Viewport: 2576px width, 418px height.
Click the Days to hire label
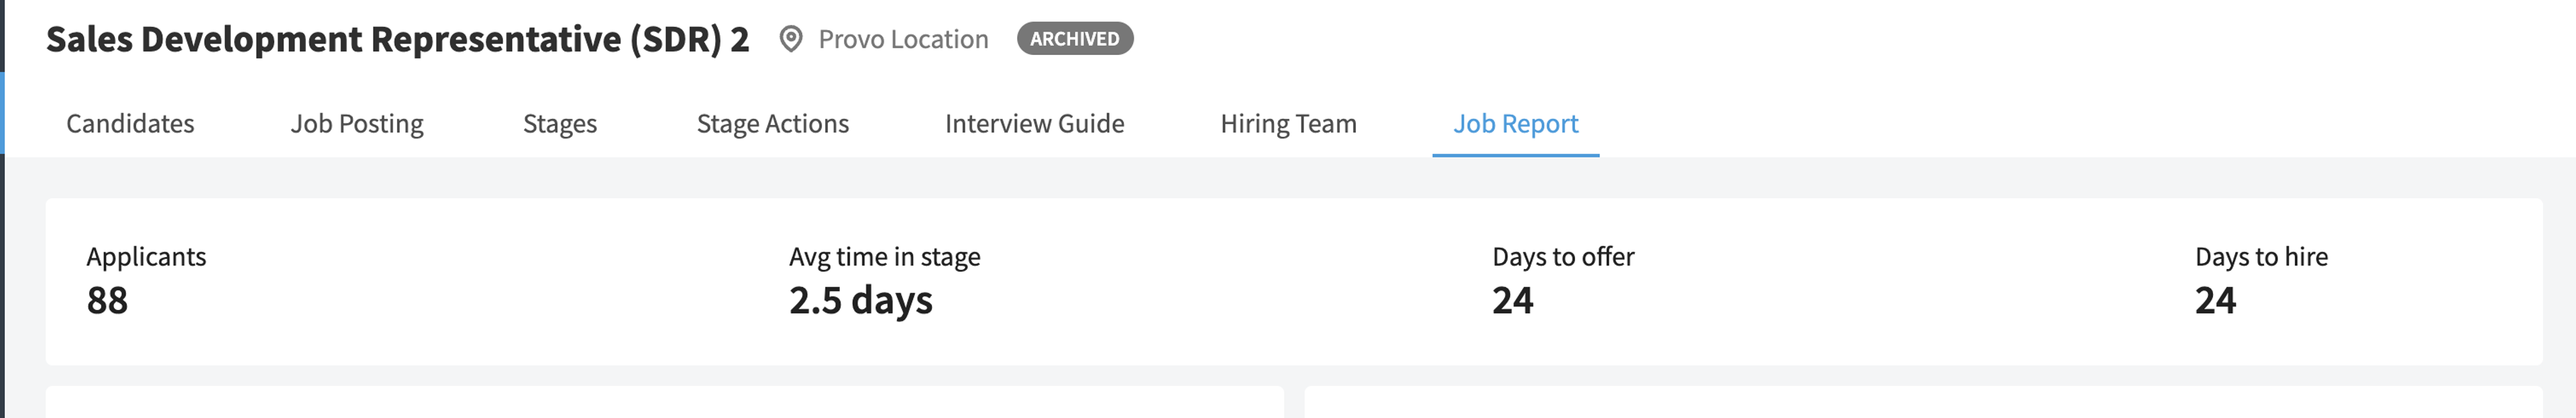tap(2261, 256)
